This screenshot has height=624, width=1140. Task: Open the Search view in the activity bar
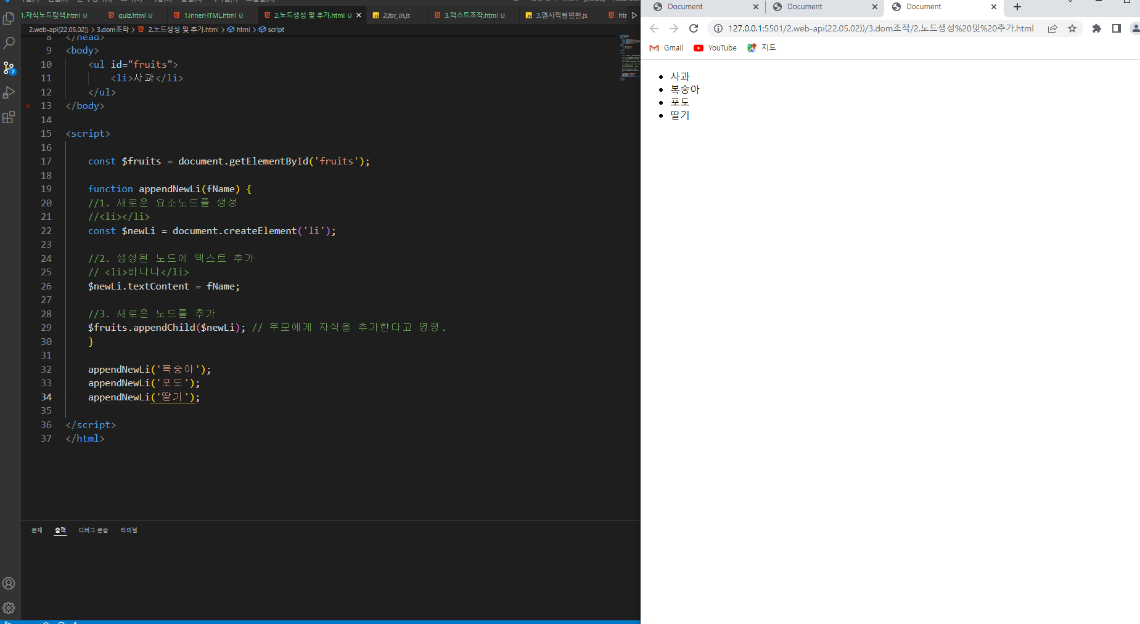click(9, 43)
